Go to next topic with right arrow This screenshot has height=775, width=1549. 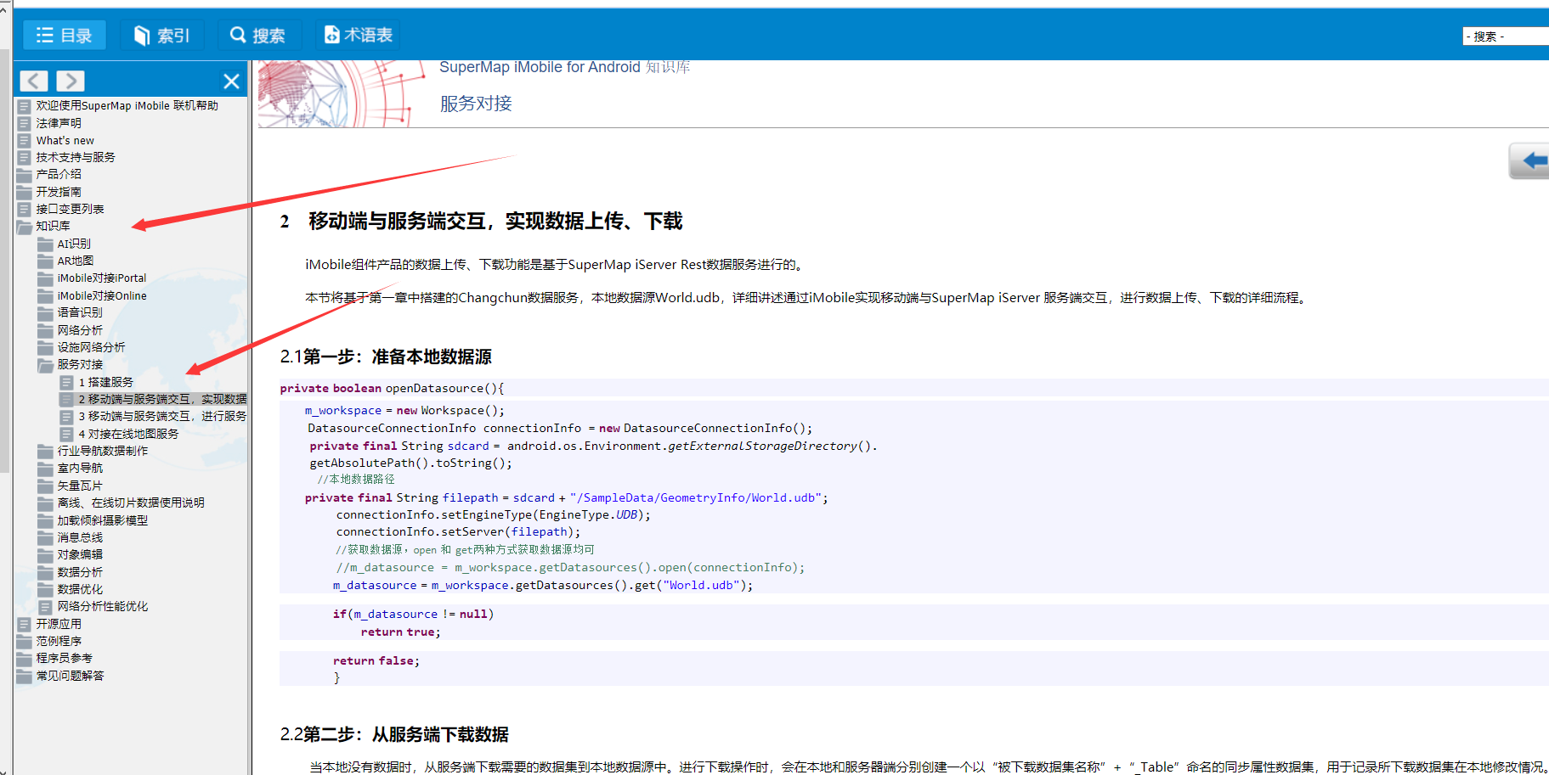(x=71, y=81)
